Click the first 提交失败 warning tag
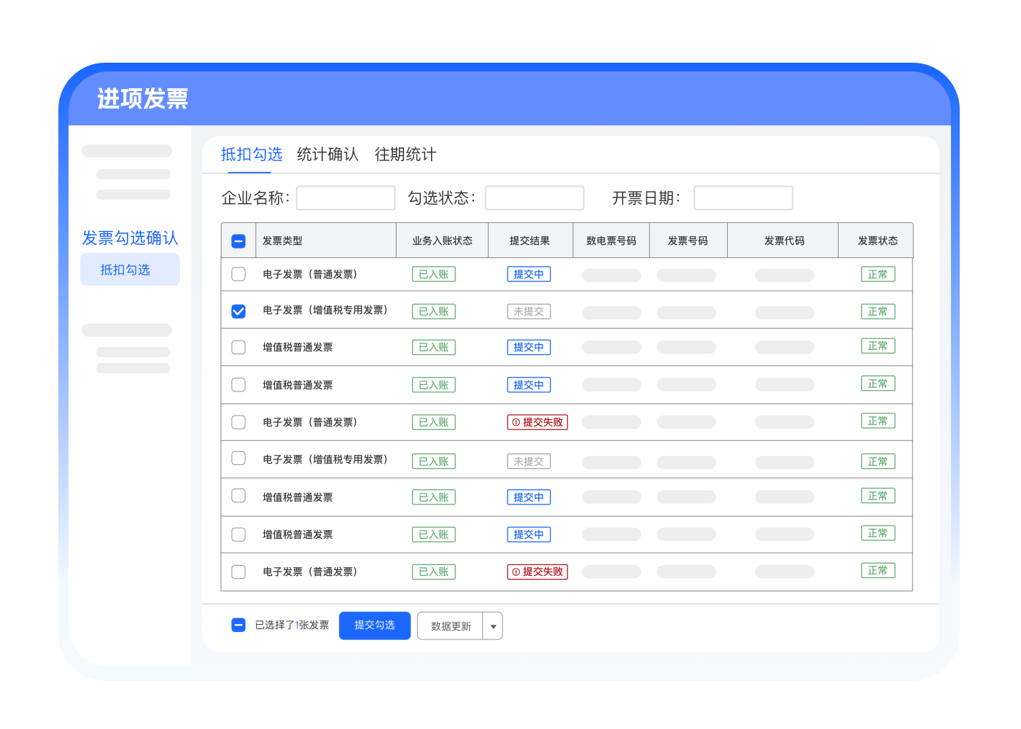The image size is (1021, 729). point(537,422)
